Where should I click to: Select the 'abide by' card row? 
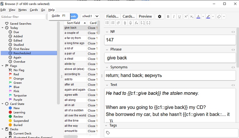(80, 64)
